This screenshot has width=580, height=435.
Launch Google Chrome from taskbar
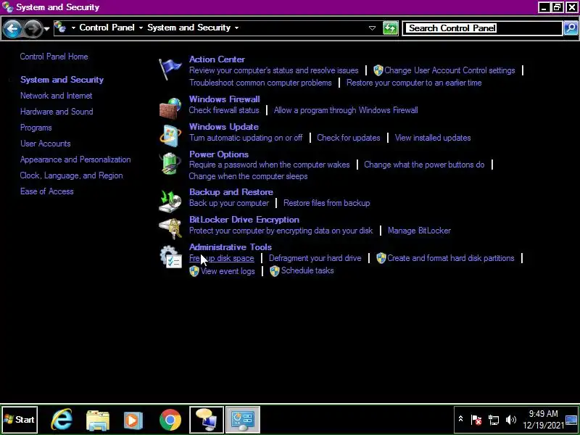(x=170, y=420)
